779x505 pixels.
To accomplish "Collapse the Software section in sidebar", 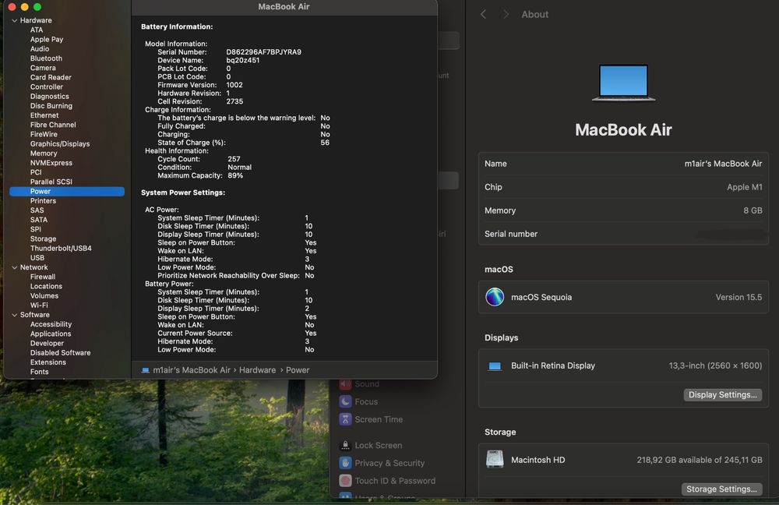I will (14, 315).
